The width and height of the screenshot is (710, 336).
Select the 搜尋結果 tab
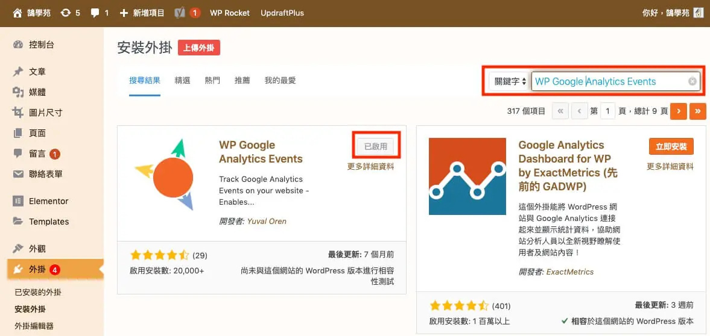click(144, 81)
